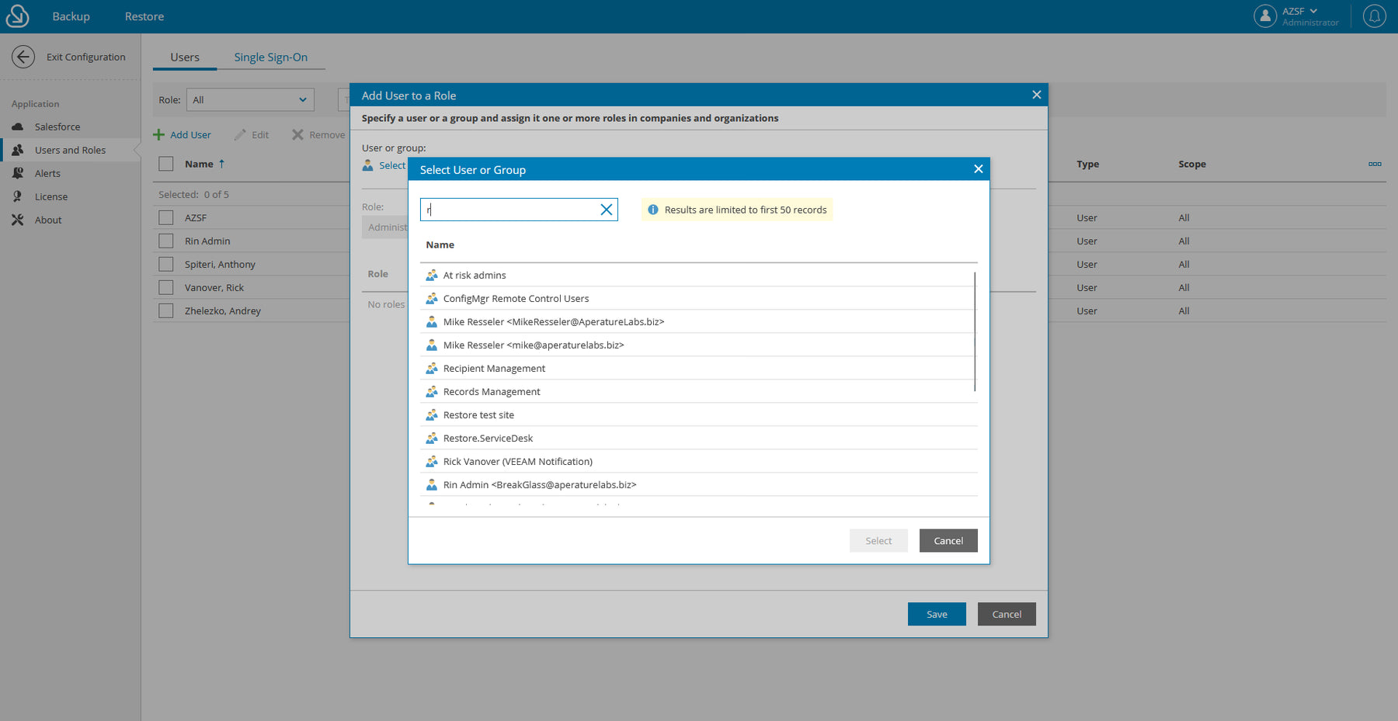Sort by the Name column arrow

pos(222,164)
